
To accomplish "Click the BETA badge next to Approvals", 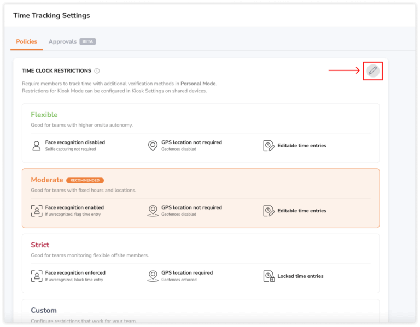I will 87,41.
